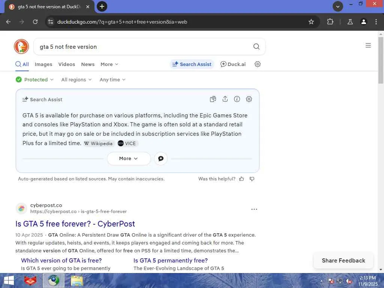Bookmark this page with star icon
The image size is (384, 288).
311,22
